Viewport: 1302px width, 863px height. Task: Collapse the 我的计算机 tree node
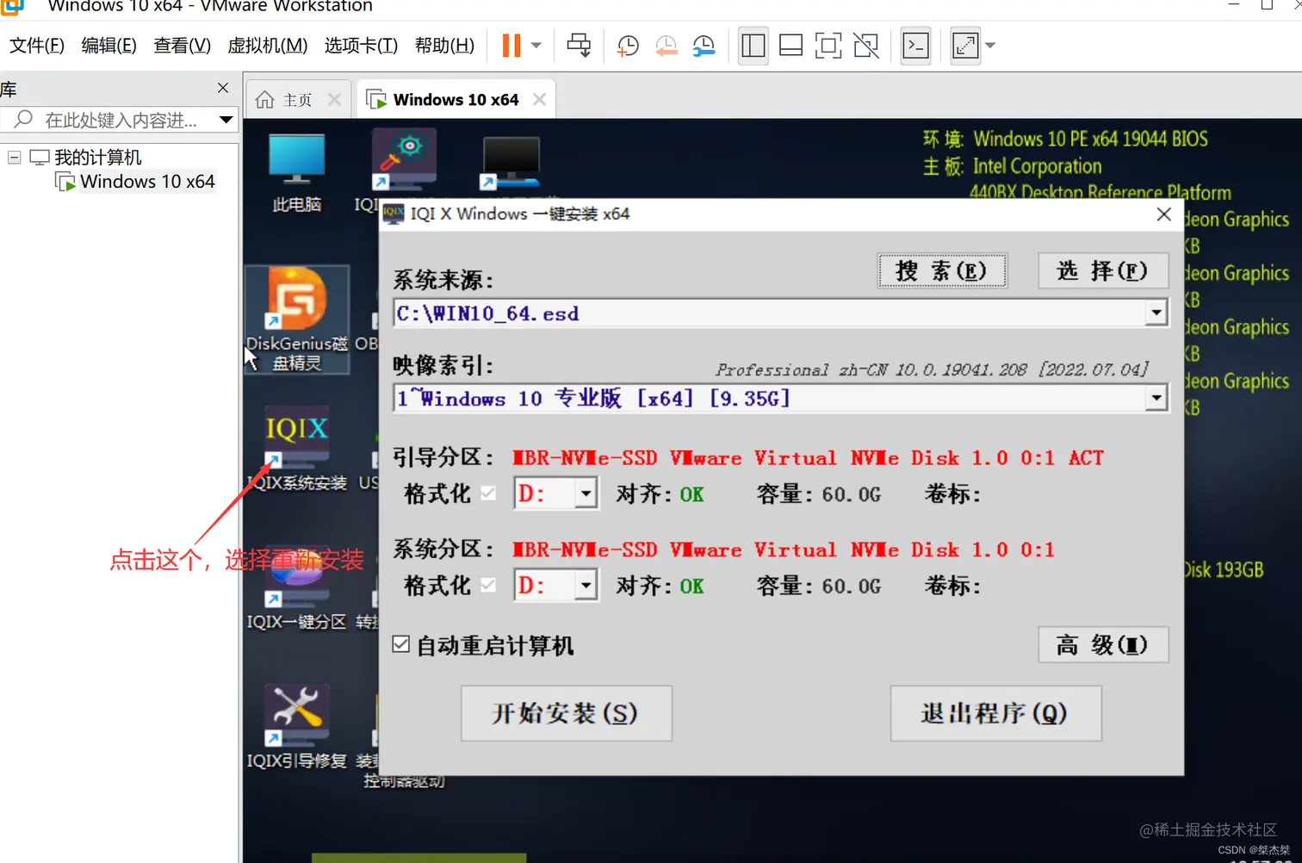14,158
